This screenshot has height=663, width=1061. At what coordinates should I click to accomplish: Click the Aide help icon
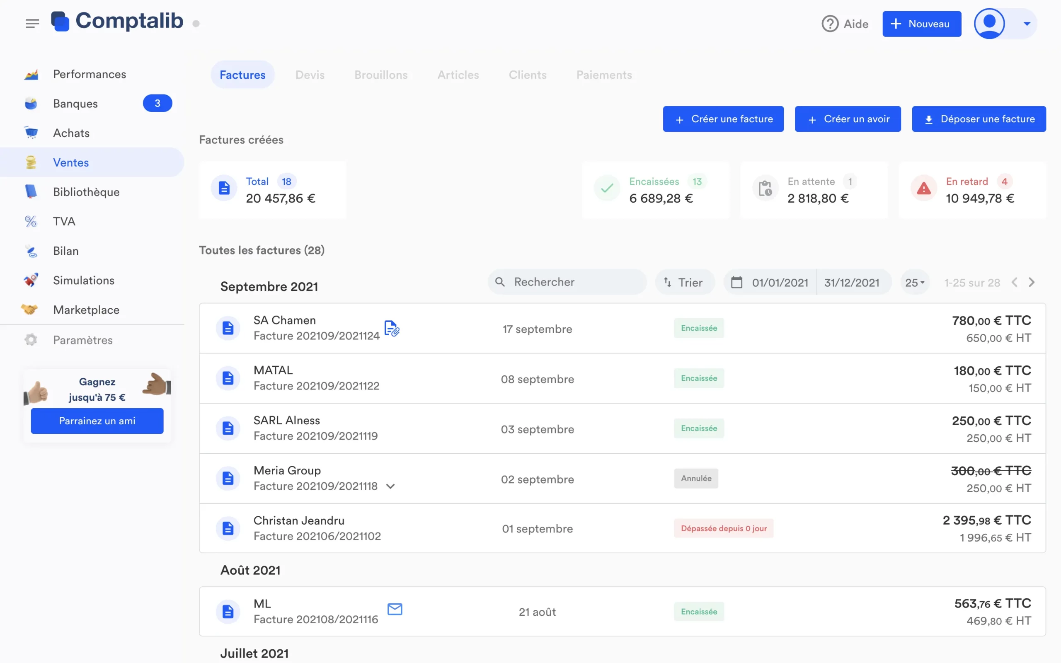click(x=829, y=24)
